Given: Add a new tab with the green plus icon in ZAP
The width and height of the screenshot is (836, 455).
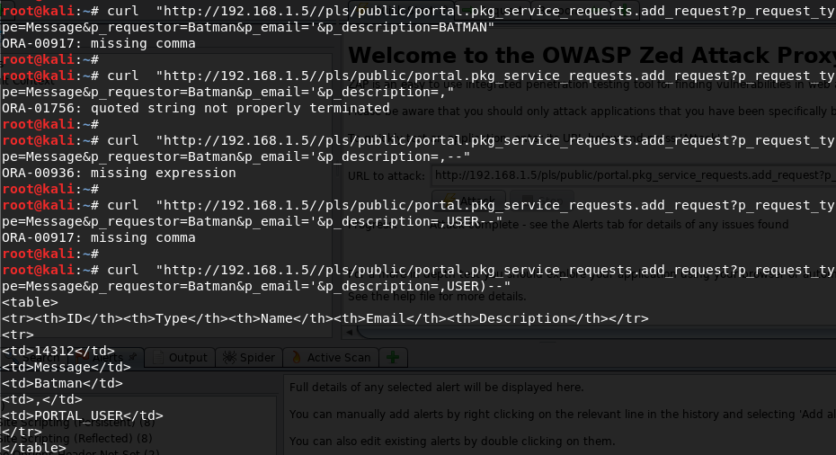Looking at the screenshot, I should [393, 357].
